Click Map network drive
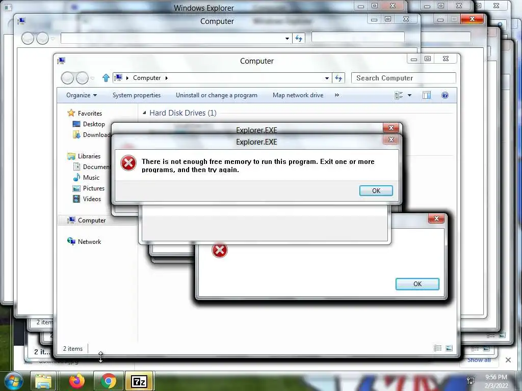Viewport: 522px width, 391px height. [298, 95]
